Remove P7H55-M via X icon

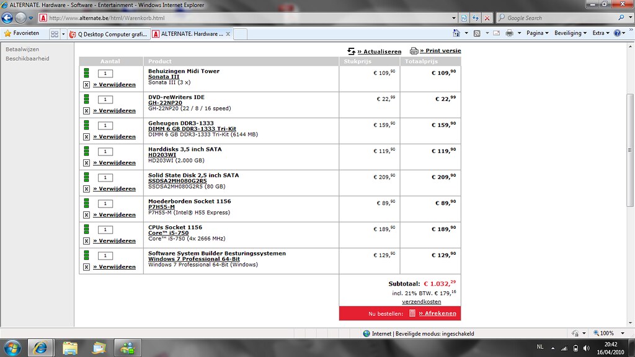[x=86, y=215]
